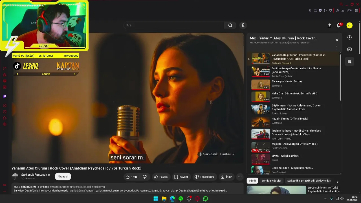Open the Sarkastik Fantastik channel name link
The width and height of the screenshot is (361, 203).
[x=34, y=175]
